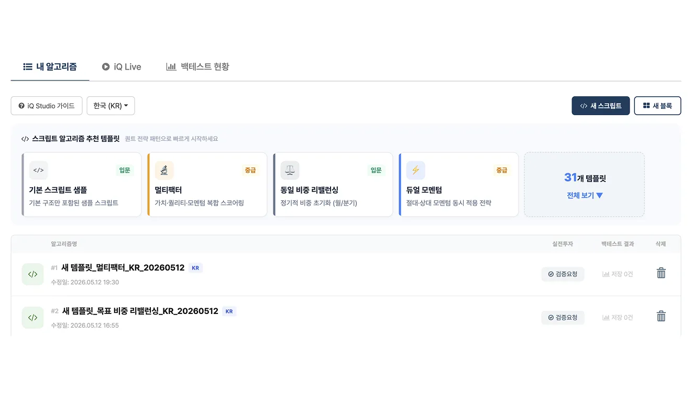Click the lightning icon on 듀얼 모멘텀 card
692x393 pixels.
pyautogui.click(x=415, y=170)
